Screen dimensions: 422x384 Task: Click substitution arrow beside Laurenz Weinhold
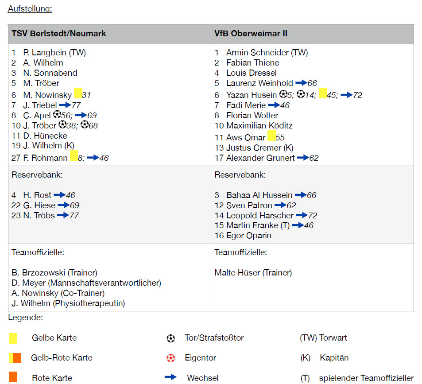pos(301,83)
